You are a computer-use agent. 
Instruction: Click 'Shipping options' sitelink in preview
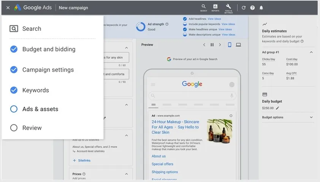(x=165, y=172)
